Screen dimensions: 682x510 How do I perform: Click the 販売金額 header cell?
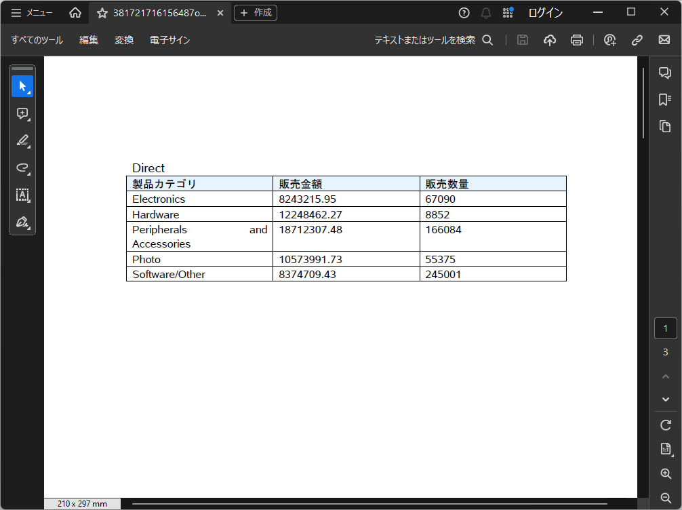[346, 184]
